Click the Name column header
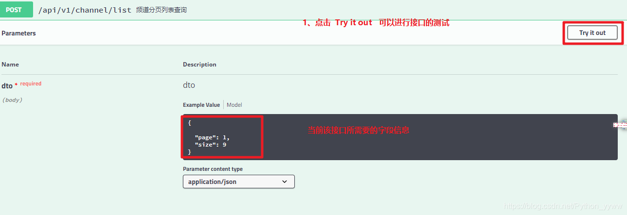This screenshot has height=215, width=627. click(x=10, y=64)
